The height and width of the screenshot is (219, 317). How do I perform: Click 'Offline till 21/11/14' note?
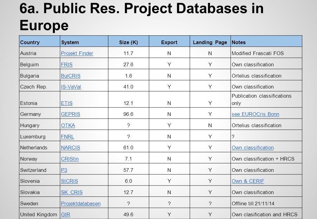(x=253, y=203)
